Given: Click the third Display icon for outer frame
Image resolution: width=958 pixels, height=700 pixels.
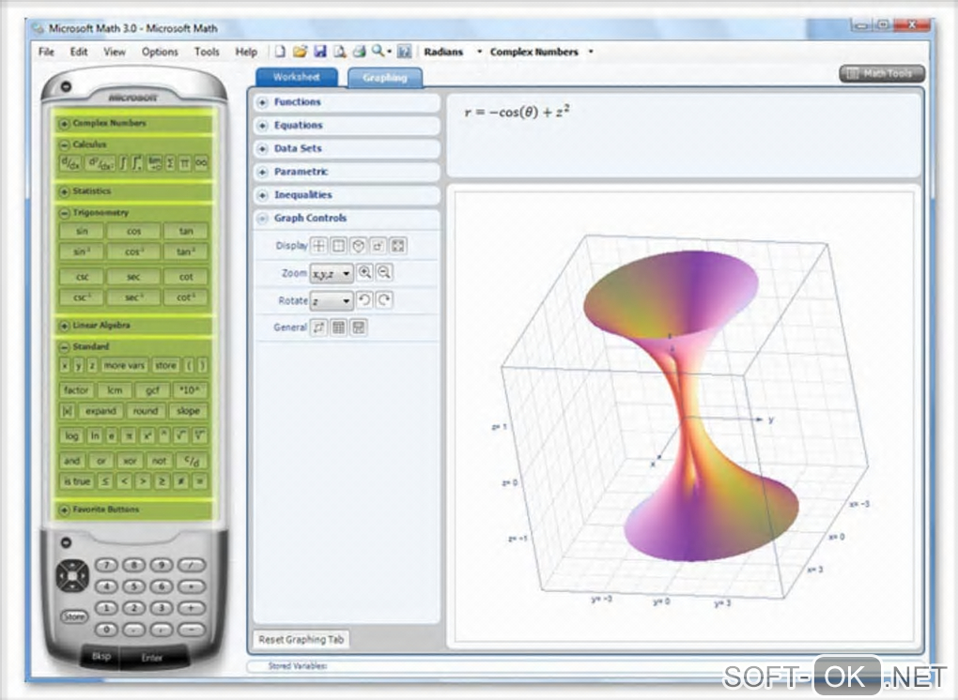Looking at the screenshot, I should [358, 245].
